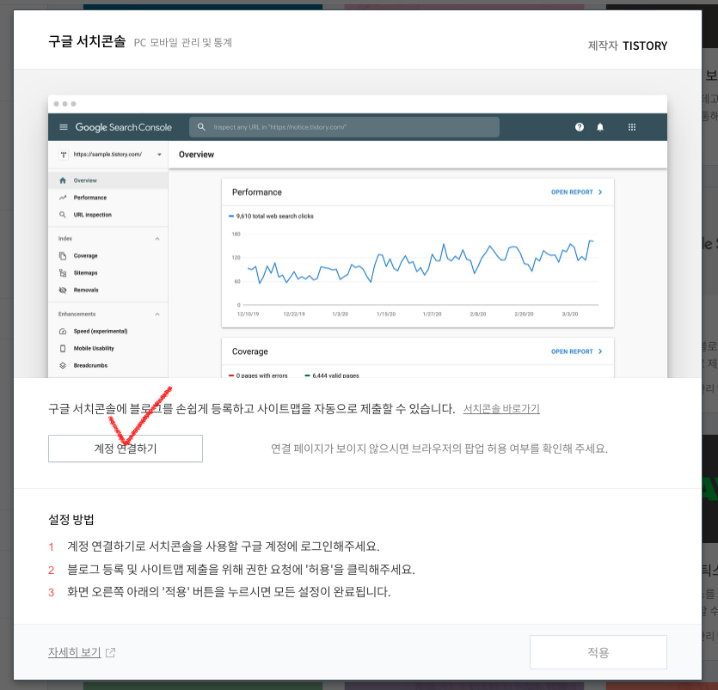Click the Overview page heading

click(x=196, y=155)
